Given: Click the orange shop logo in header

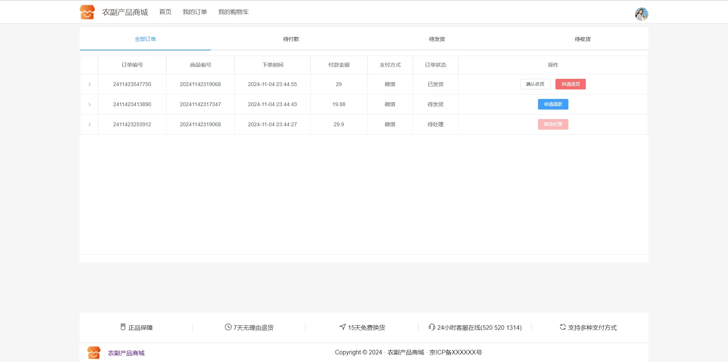Looking at the screenshot, I should coord(87,12).
